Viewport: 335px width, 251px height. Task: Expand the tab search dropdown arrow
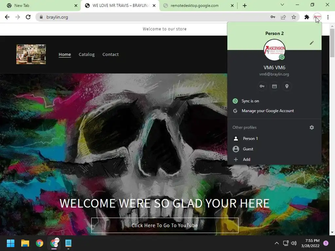[x=282, y=5]
